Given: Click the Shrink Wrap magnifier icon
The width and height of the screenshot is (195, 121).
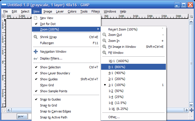Looking at the screenshot, I should click(x=36, y=37).
